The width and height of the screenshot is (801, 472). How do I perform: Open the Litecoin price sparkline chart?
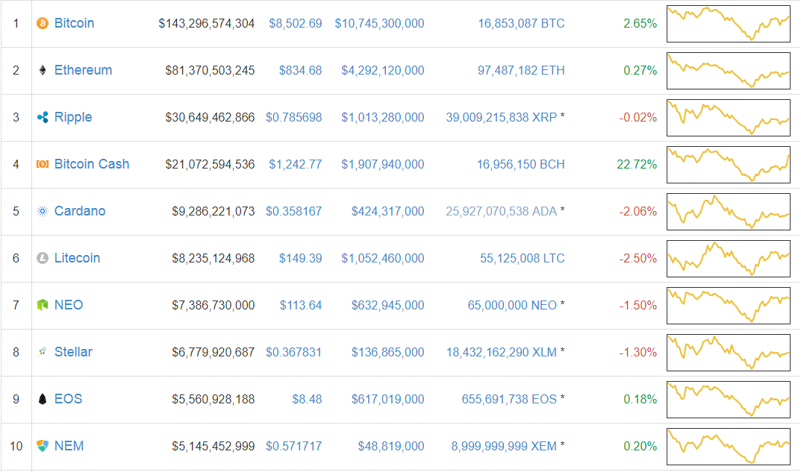point(729,259)
